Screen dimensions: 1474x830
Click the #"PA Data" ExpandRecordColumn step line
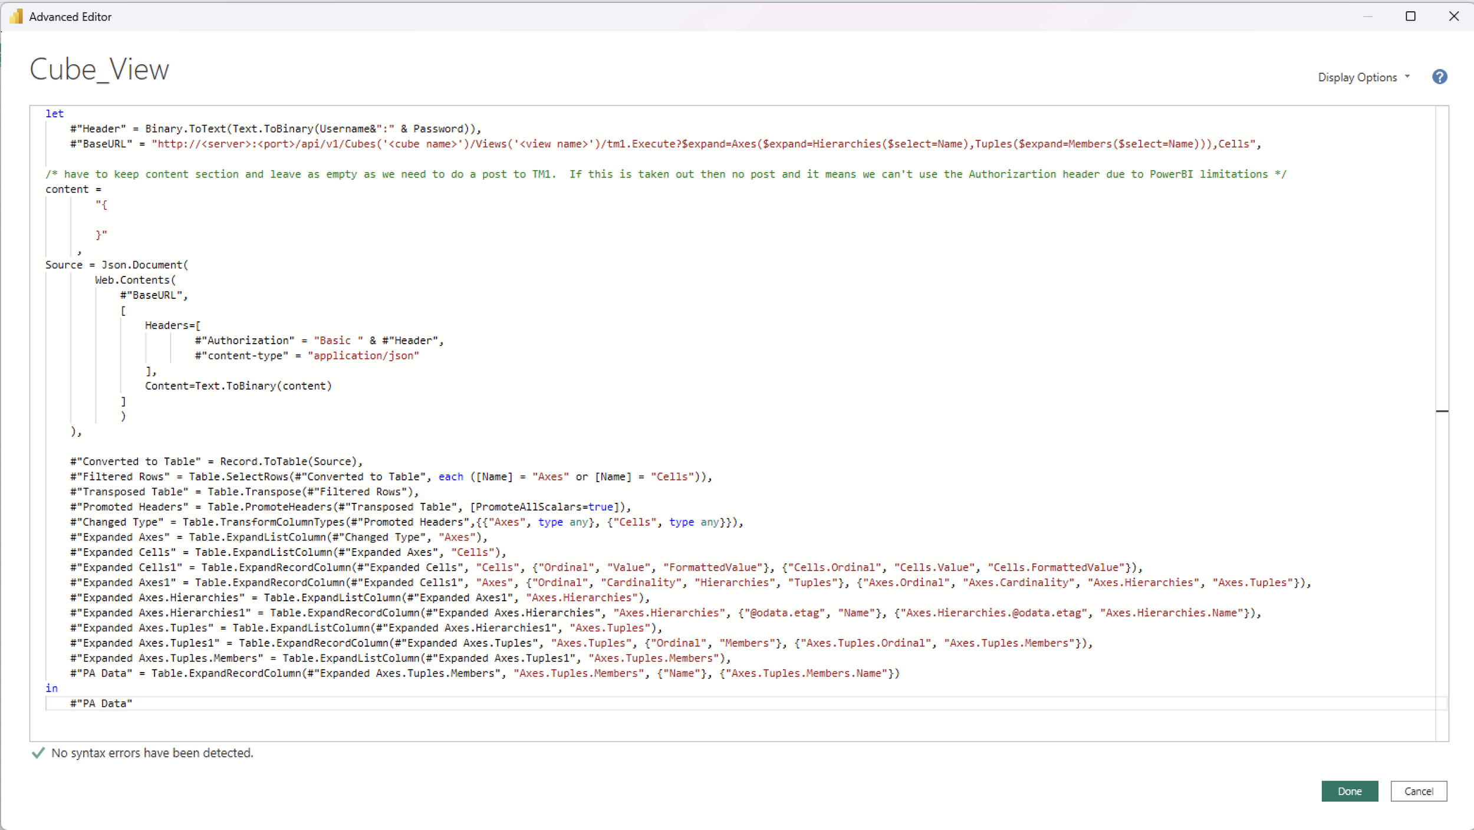click(485, 673)
